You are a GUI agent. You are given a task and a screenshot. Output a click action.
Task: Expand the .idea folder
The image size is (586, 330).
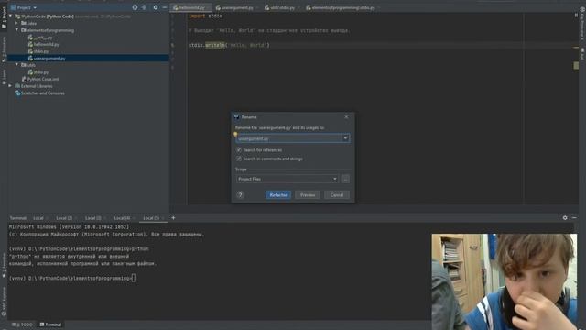(x=16, y=23)
